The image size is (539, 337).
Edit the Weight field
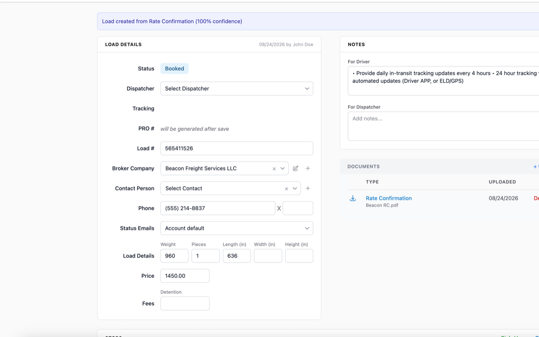(174, 256)
